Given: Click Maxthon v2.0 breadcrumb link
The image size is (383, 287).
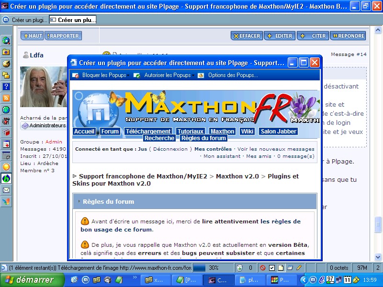Looking at the screenshot, I should (237, 176).
